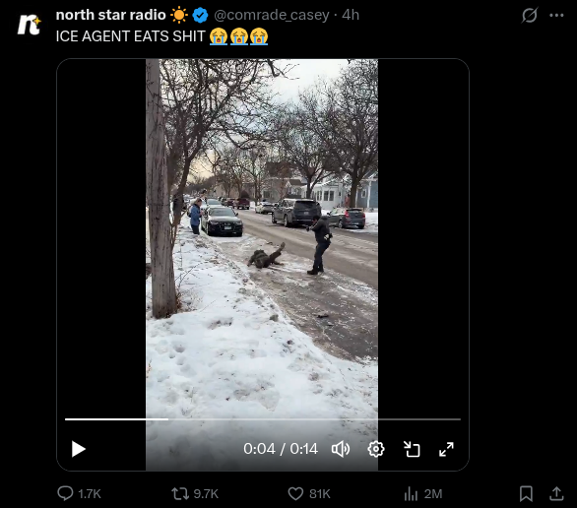Play the video
This screenshot has width=577, height=508.
click(x=78, y=449)
